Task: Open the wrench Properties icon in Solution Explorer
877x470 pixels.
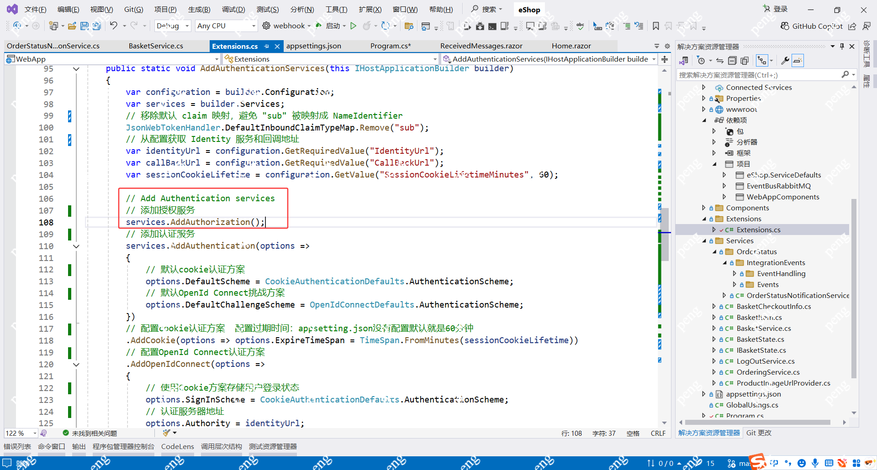Action: (785, 61)
